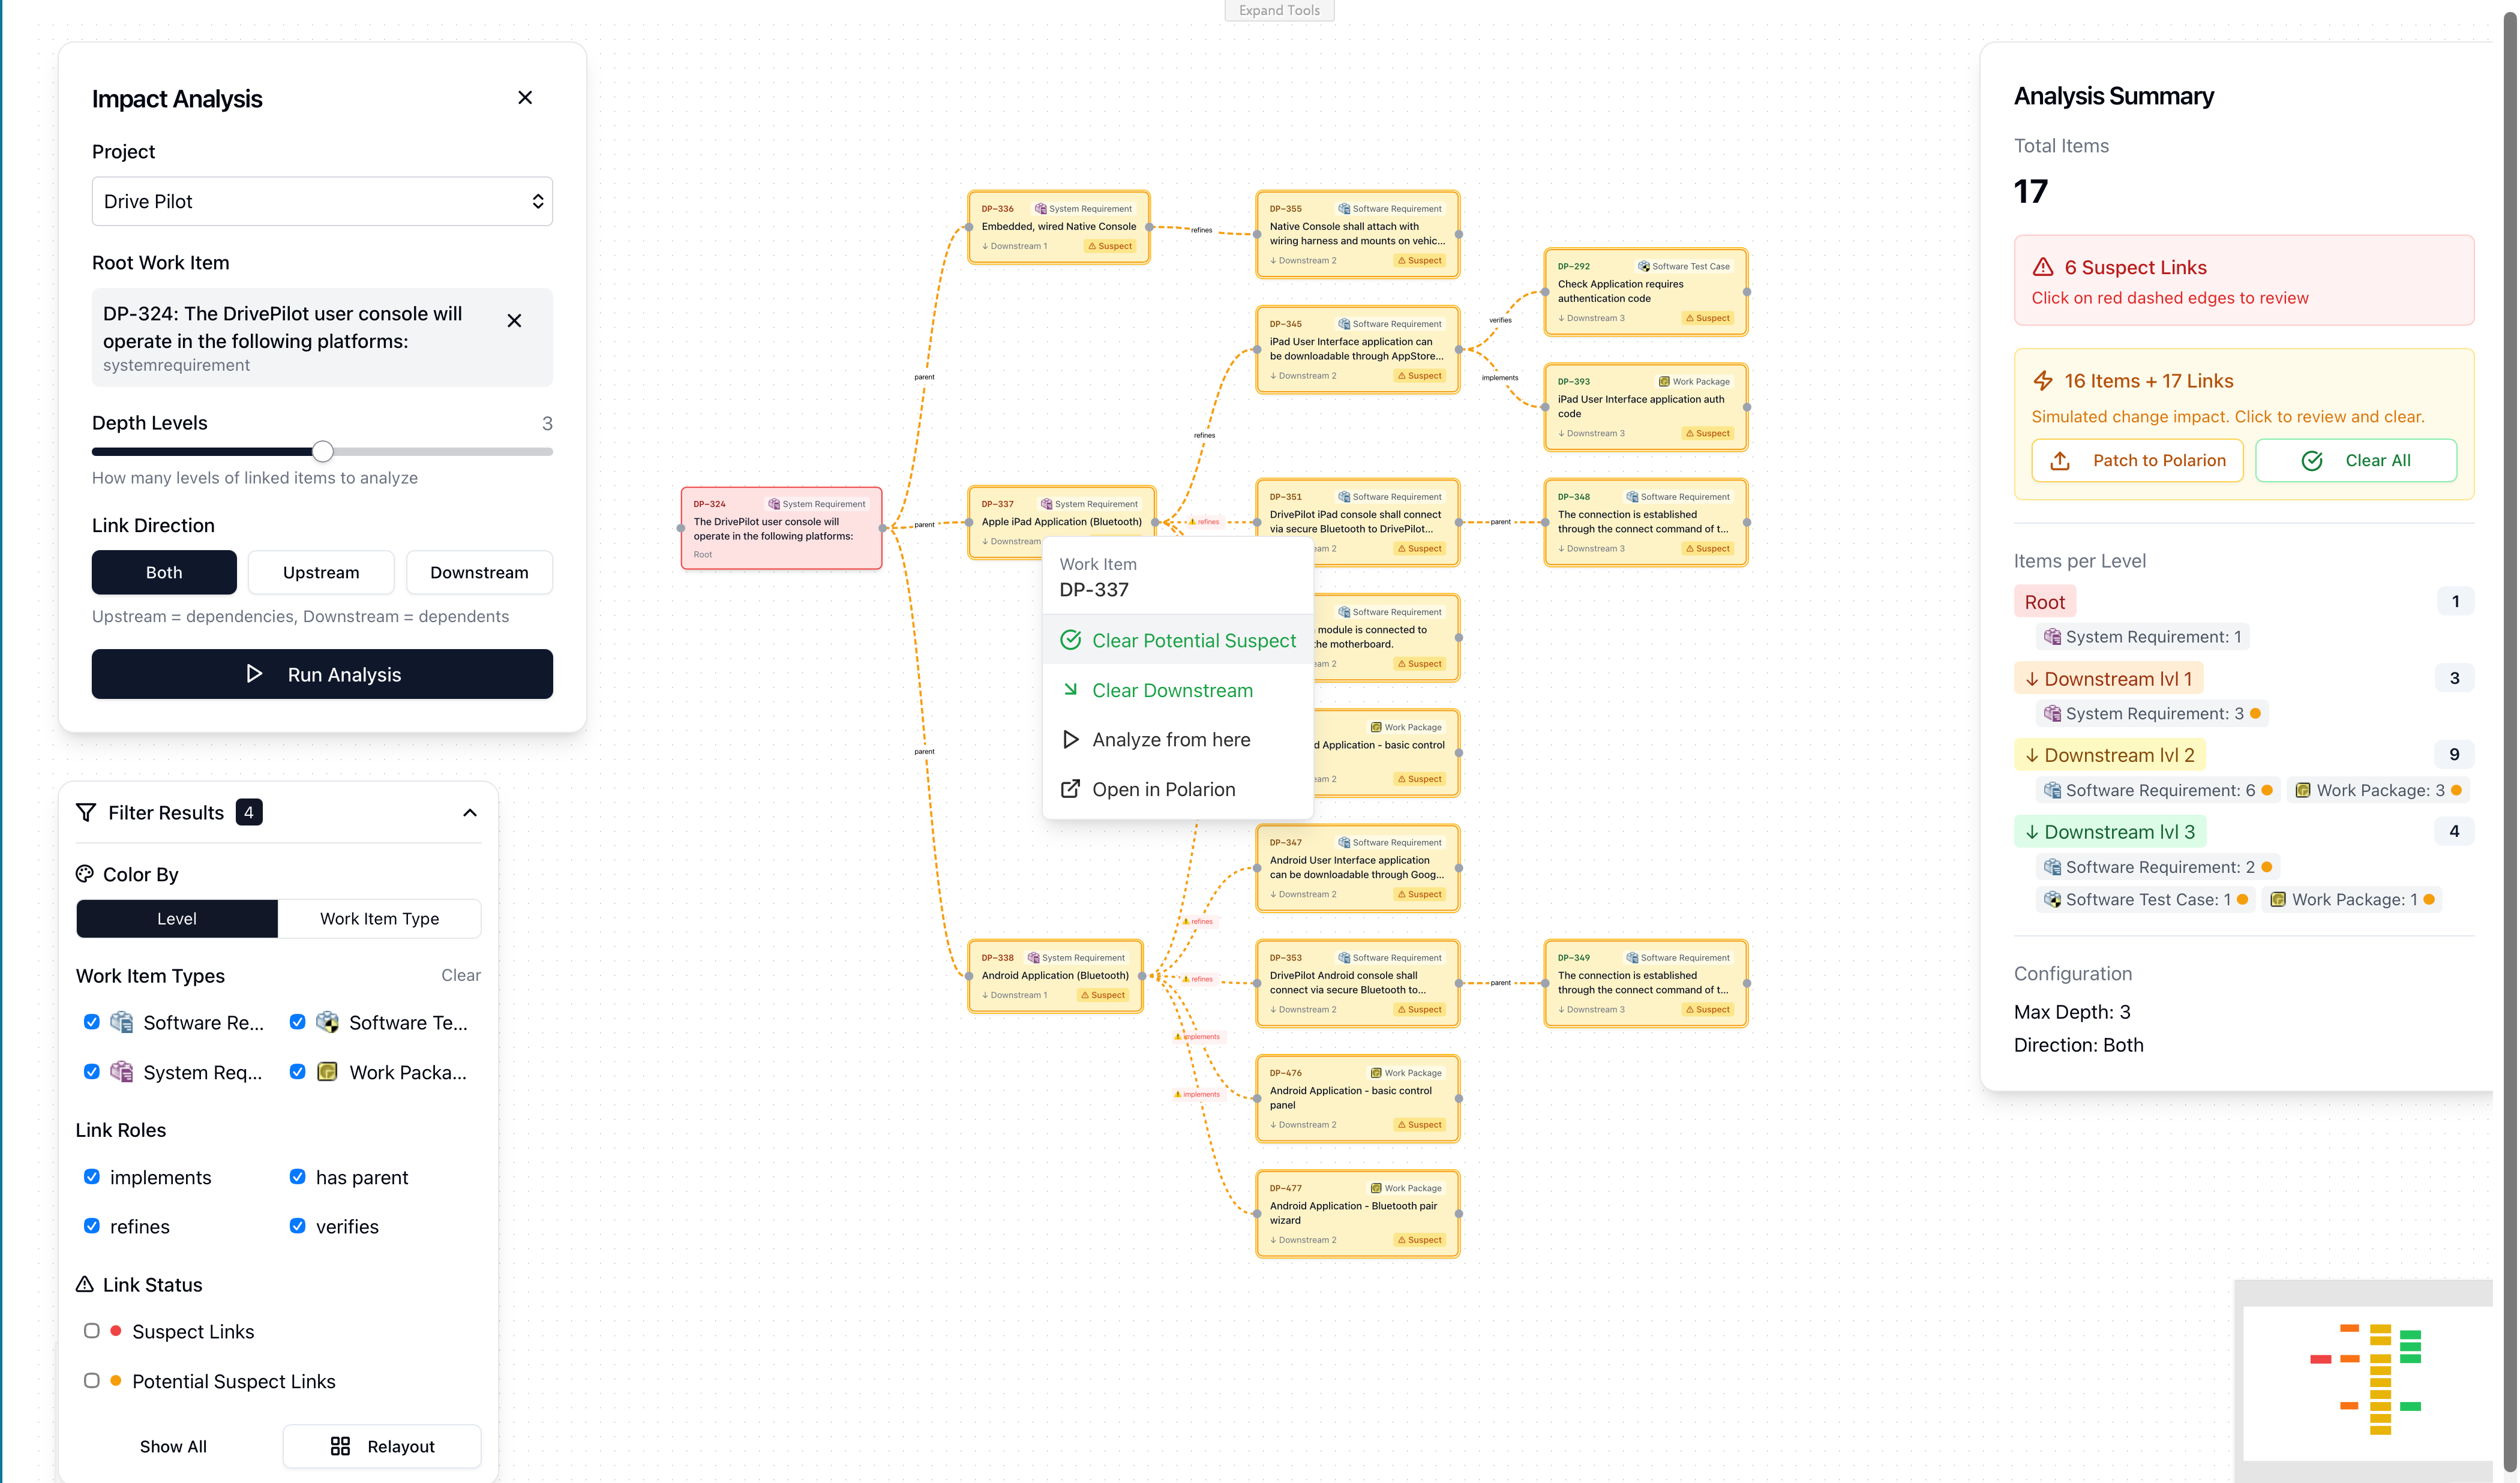Enable the Suspect Links filter checkbox
The width and height of the screenshot is (2520, 1483).
pyautogui.click(x=92, y=1331)
